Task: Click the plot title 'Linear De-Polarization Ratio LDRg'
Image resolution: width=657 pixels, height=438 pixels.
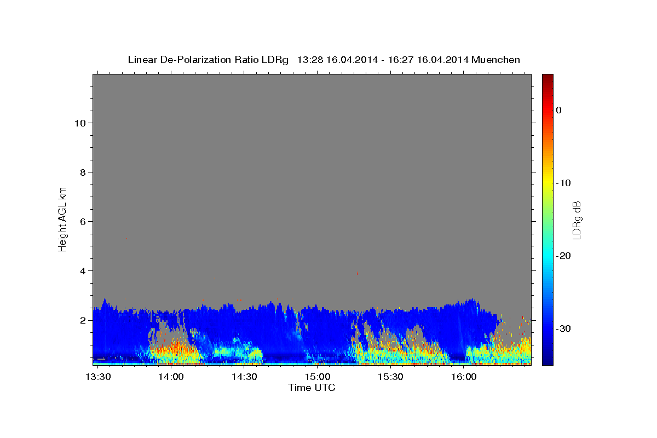Action: coord(208,60)
